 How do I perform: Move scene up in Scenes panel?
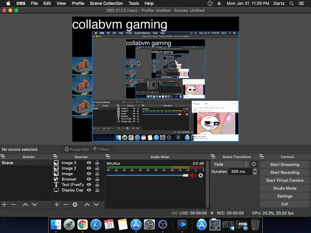click(x=26, y=204)
